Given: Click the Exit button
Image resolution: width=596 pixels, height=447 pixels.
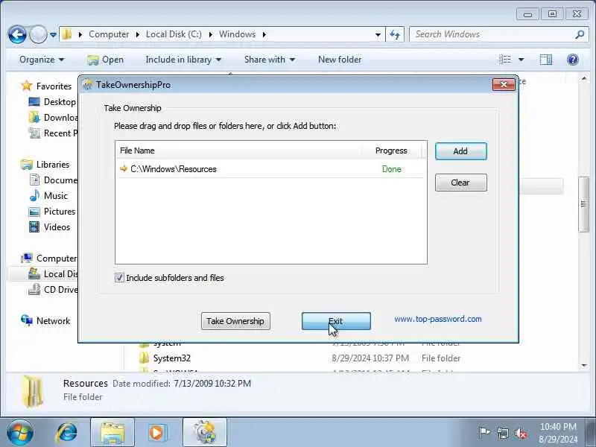Looking at the screenshot, I should click(336, 321).
